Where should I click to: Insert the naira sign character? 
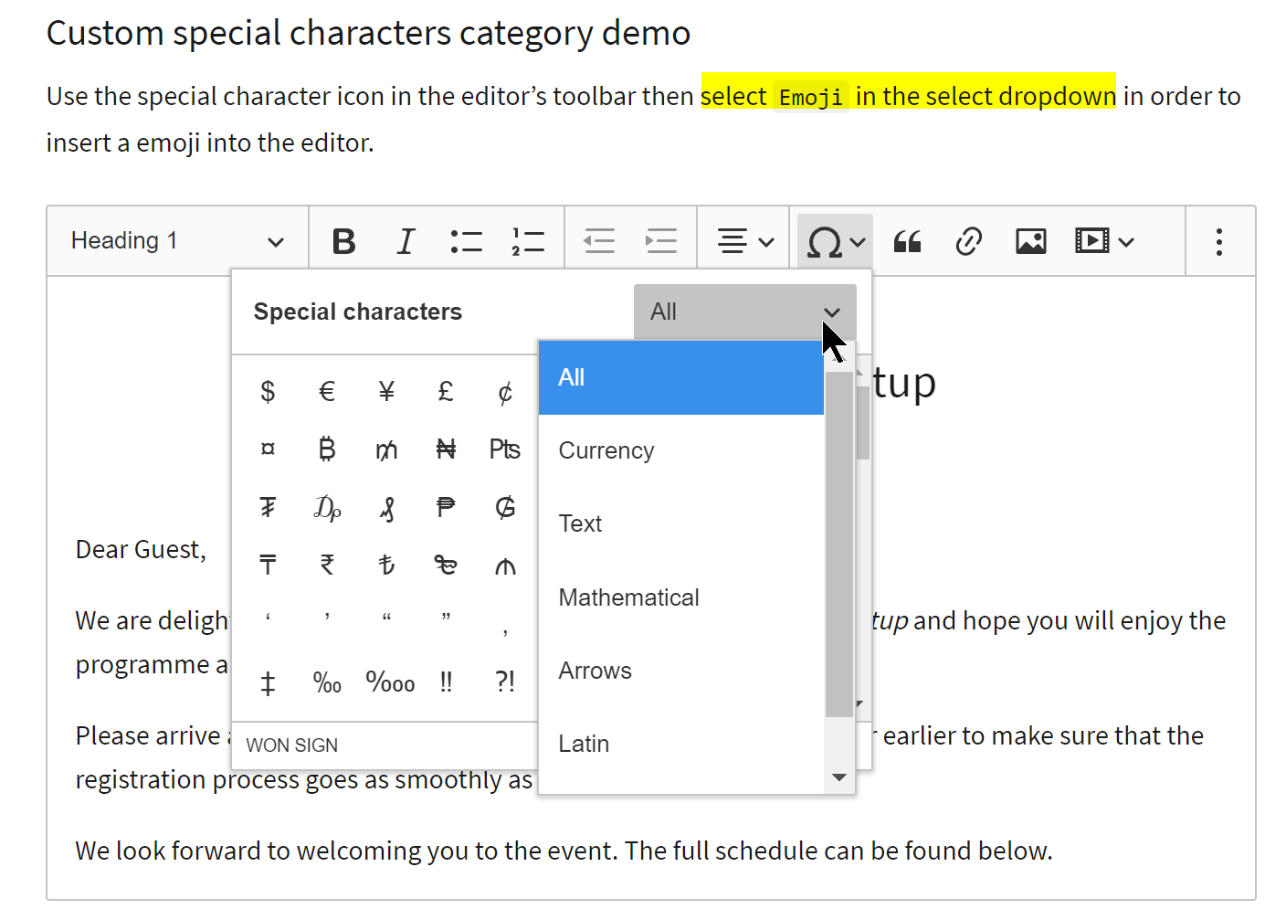446,449
